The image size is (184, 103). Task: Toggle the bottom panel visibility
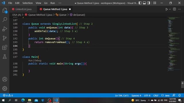point(144,3)
